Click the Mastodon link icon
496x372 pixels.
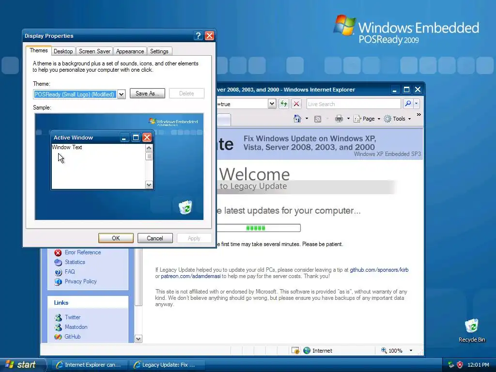point(58,327)
